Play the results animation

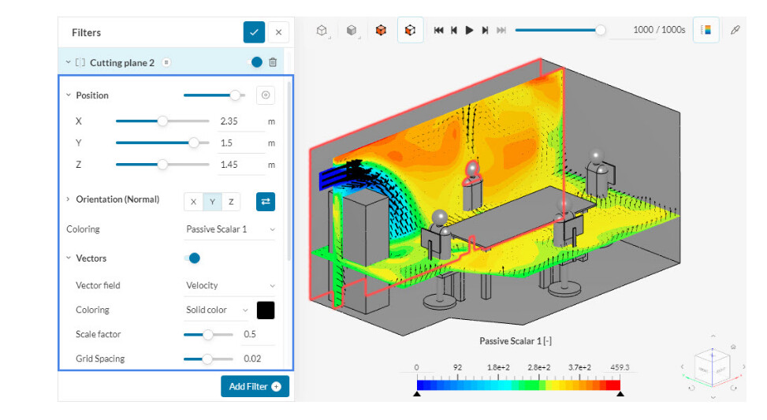(469, 30)
